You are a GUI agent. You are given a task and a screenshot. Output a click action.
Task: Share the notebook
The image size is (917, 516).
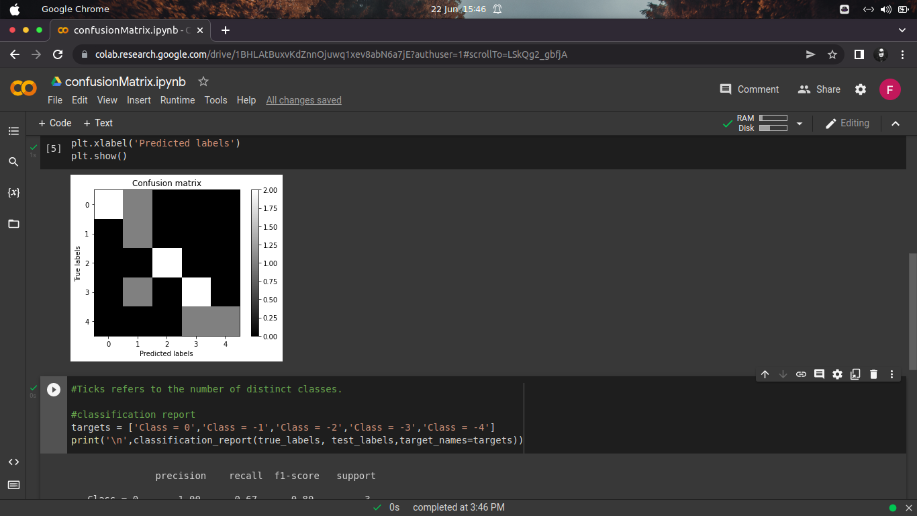coord(818,89)
